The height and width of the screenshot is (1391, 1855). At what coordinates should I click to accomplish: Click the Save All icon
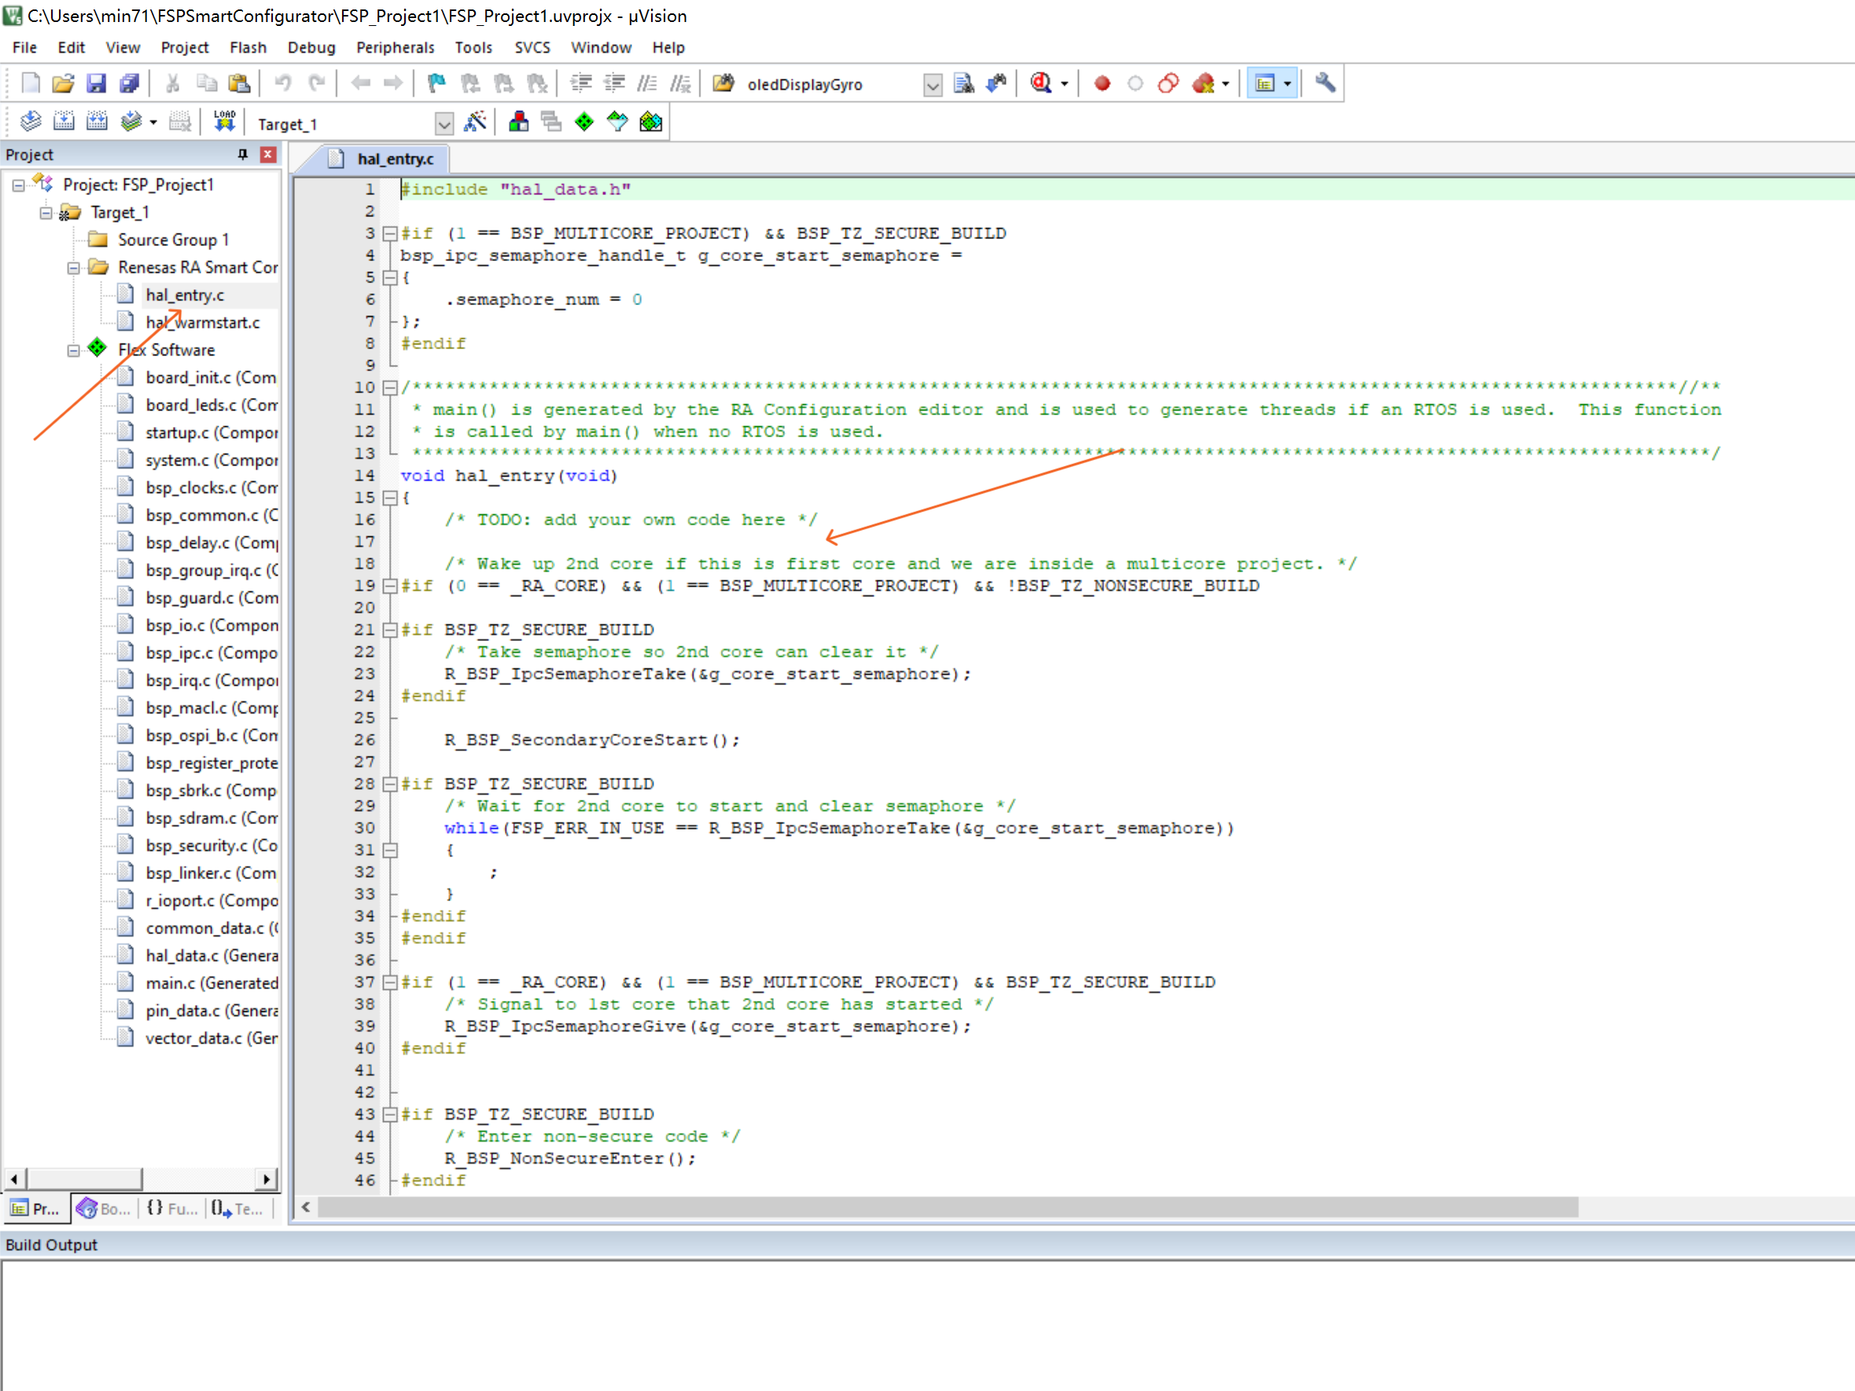pyautogui.click(x=129, y=83)
